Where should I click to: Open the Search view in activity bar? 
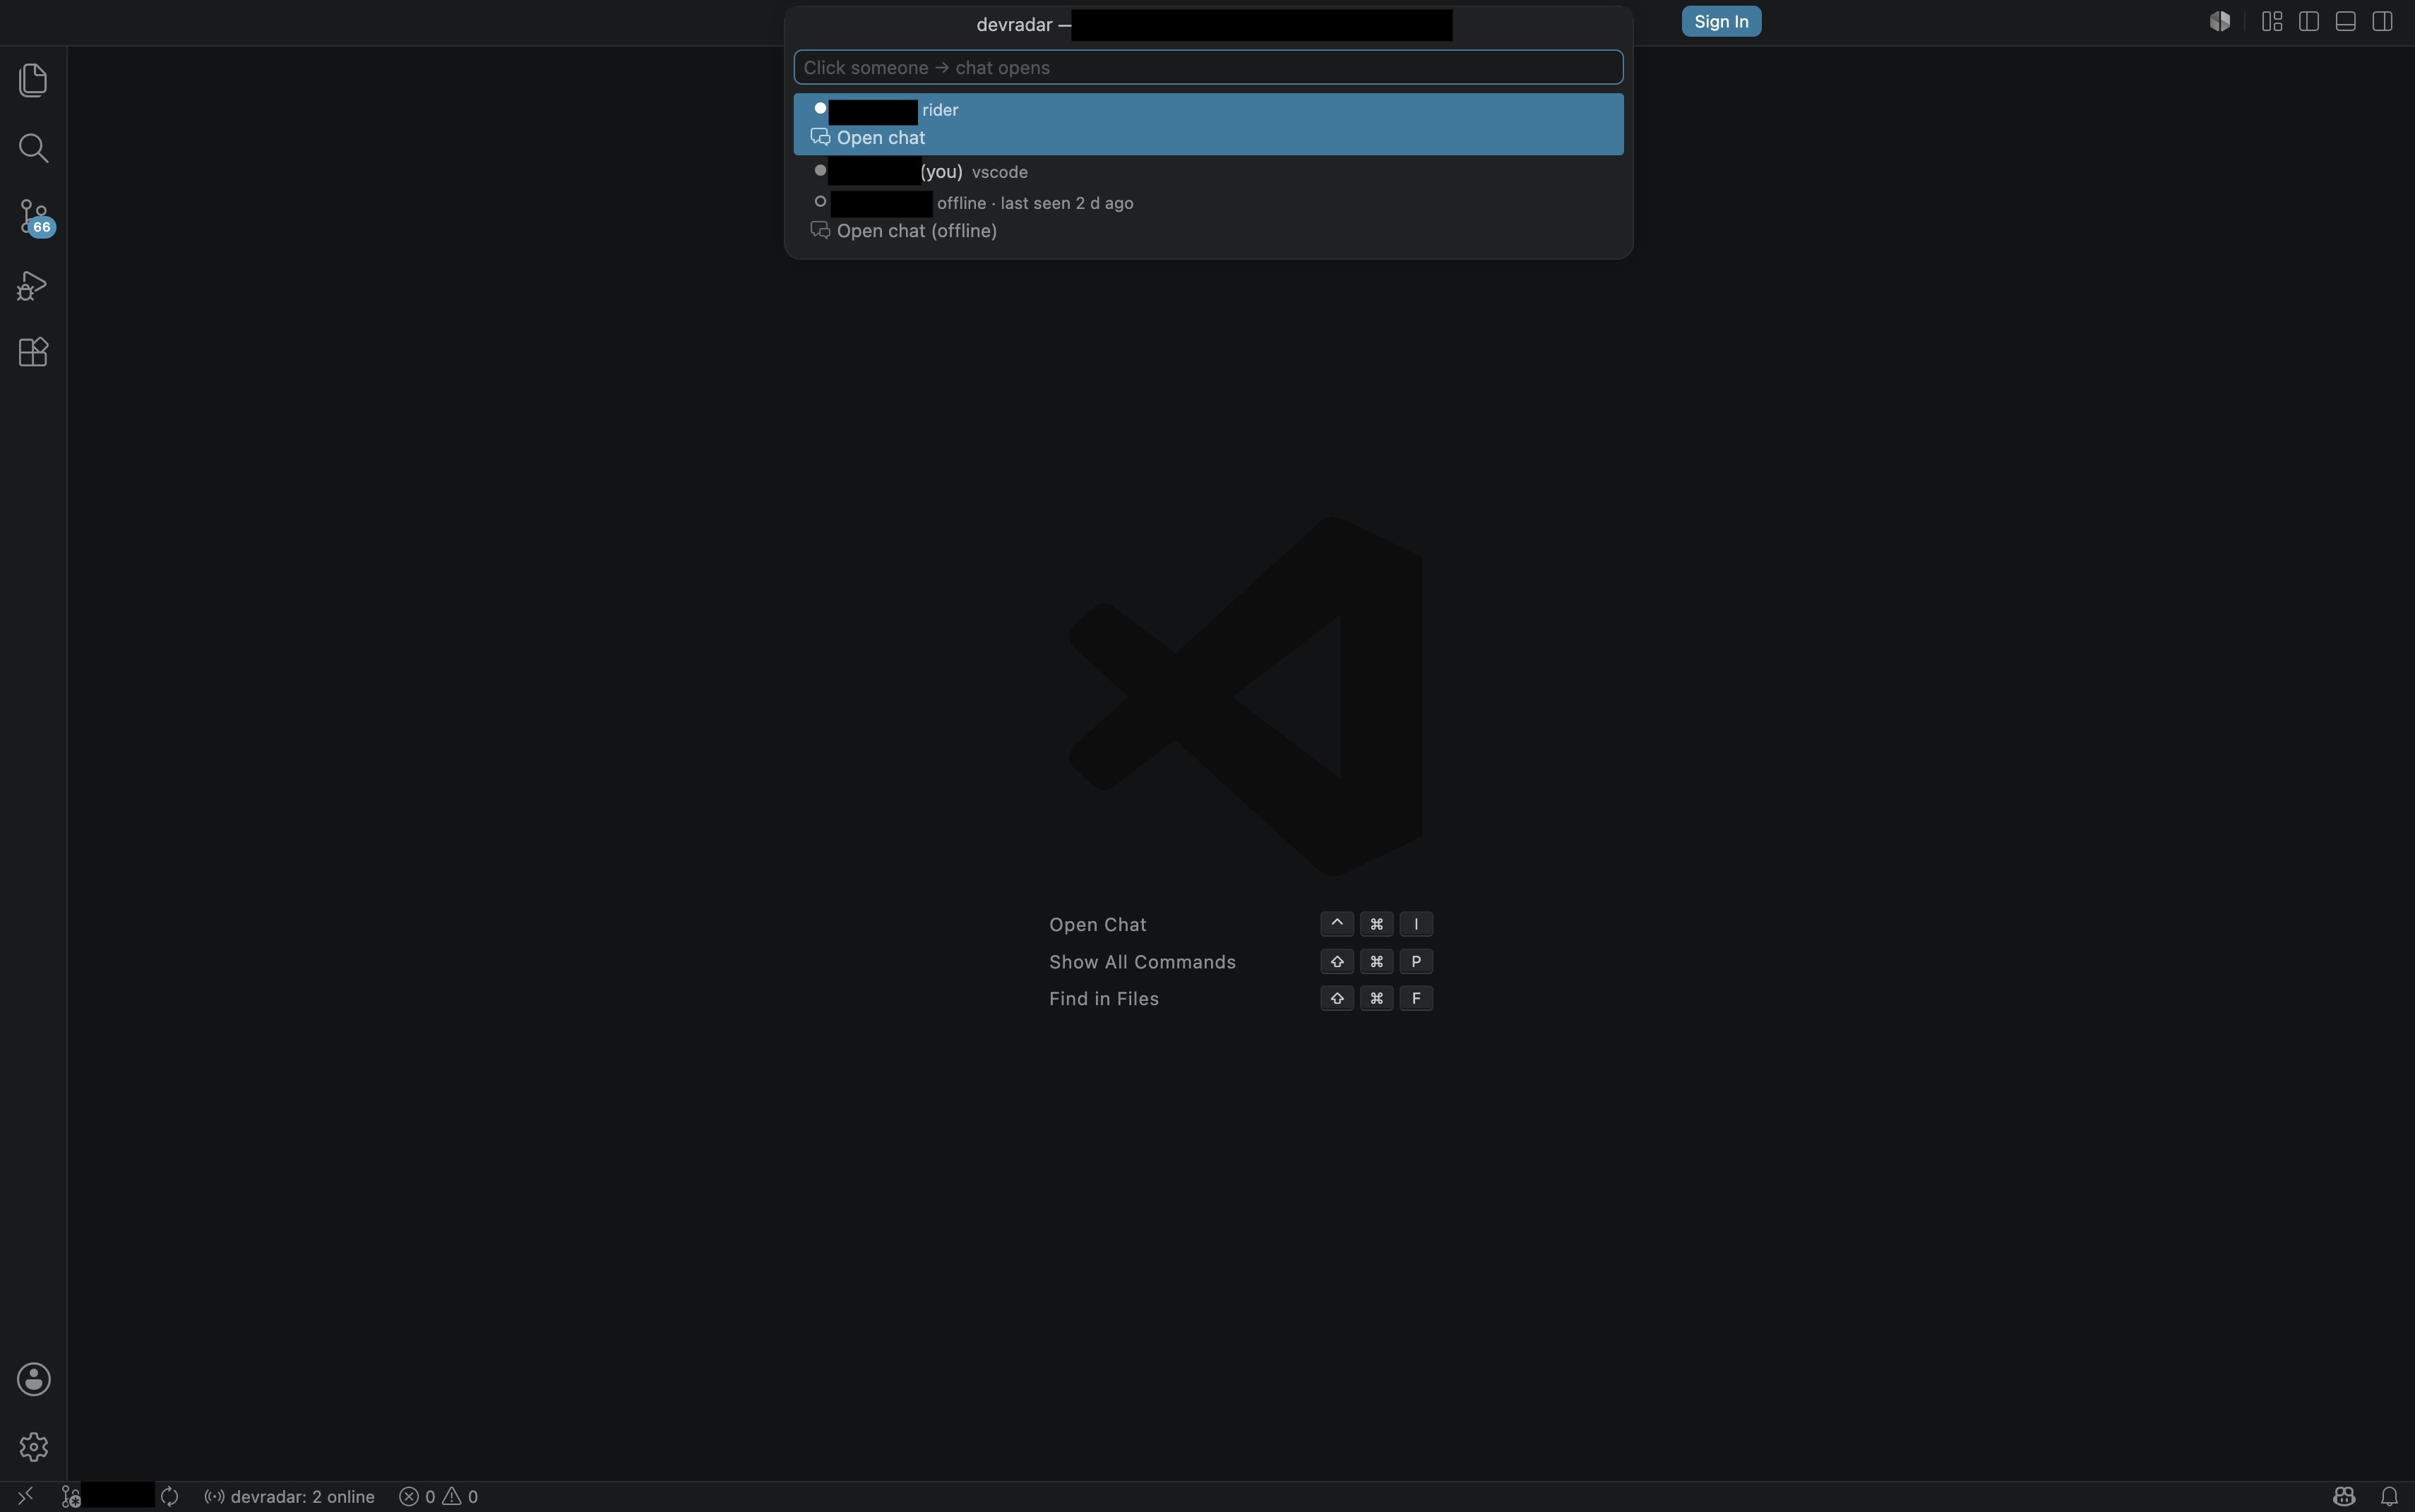point(33,148)
